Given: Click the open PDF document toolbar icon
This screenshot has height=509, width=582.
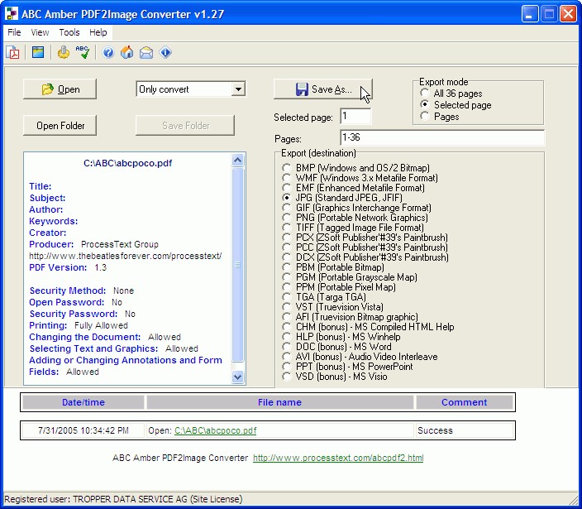Looking at the screenshot, I should [x=13, y=53].
